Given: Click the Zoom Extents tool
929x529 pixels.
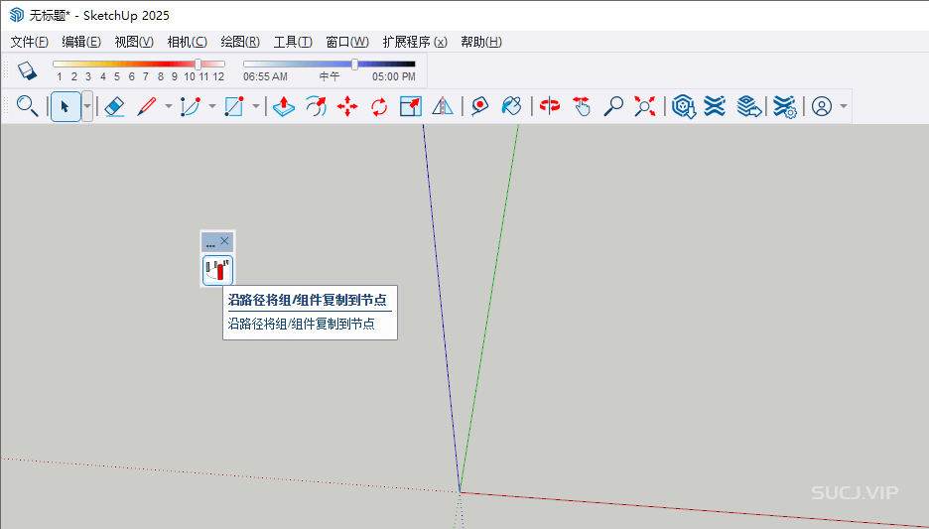Looking at the screenshot, I should pos(644,106).
